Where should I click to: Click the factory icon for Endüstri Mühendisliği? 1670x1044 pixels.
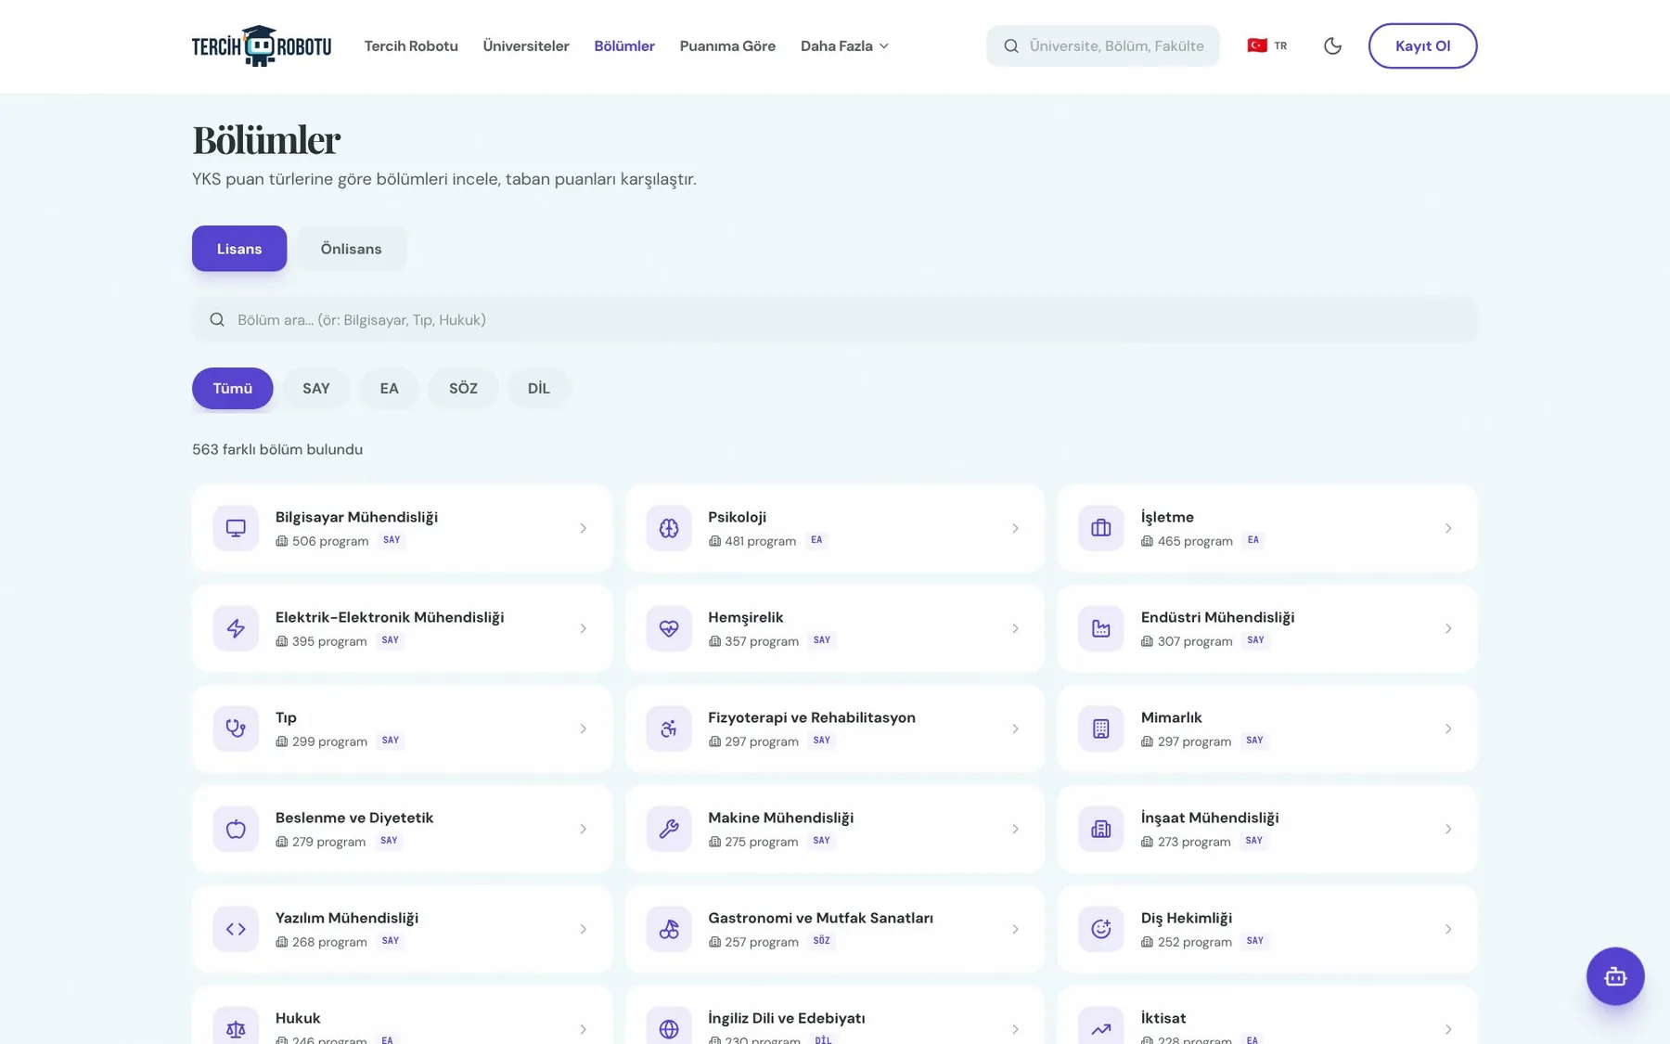1101,628
